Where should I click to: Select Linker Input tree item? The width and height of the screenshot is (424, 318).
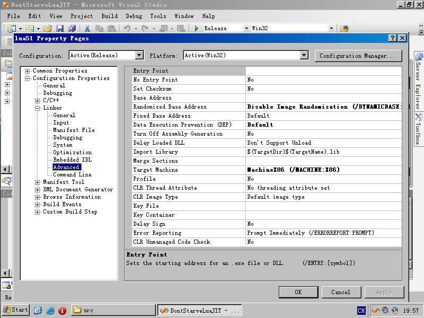click(x=61, y=123)
